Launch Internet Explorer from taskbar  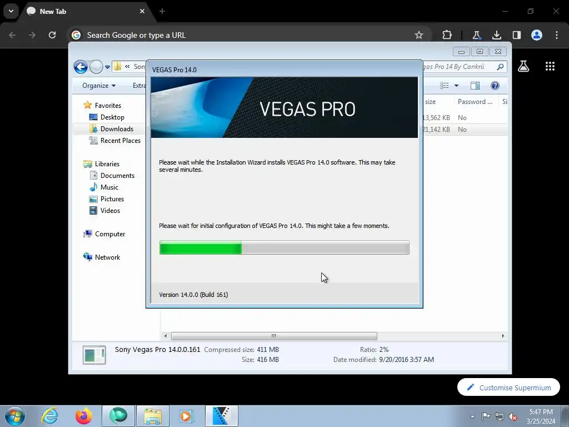point(49,416)
